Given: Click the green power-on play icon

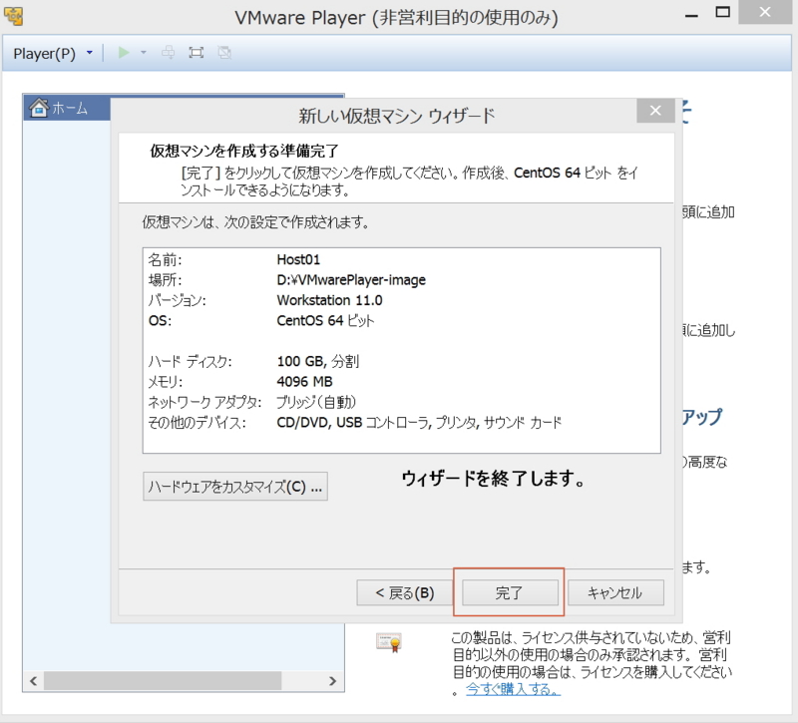Looking at the screenshot, I should [x=124, y=53].
